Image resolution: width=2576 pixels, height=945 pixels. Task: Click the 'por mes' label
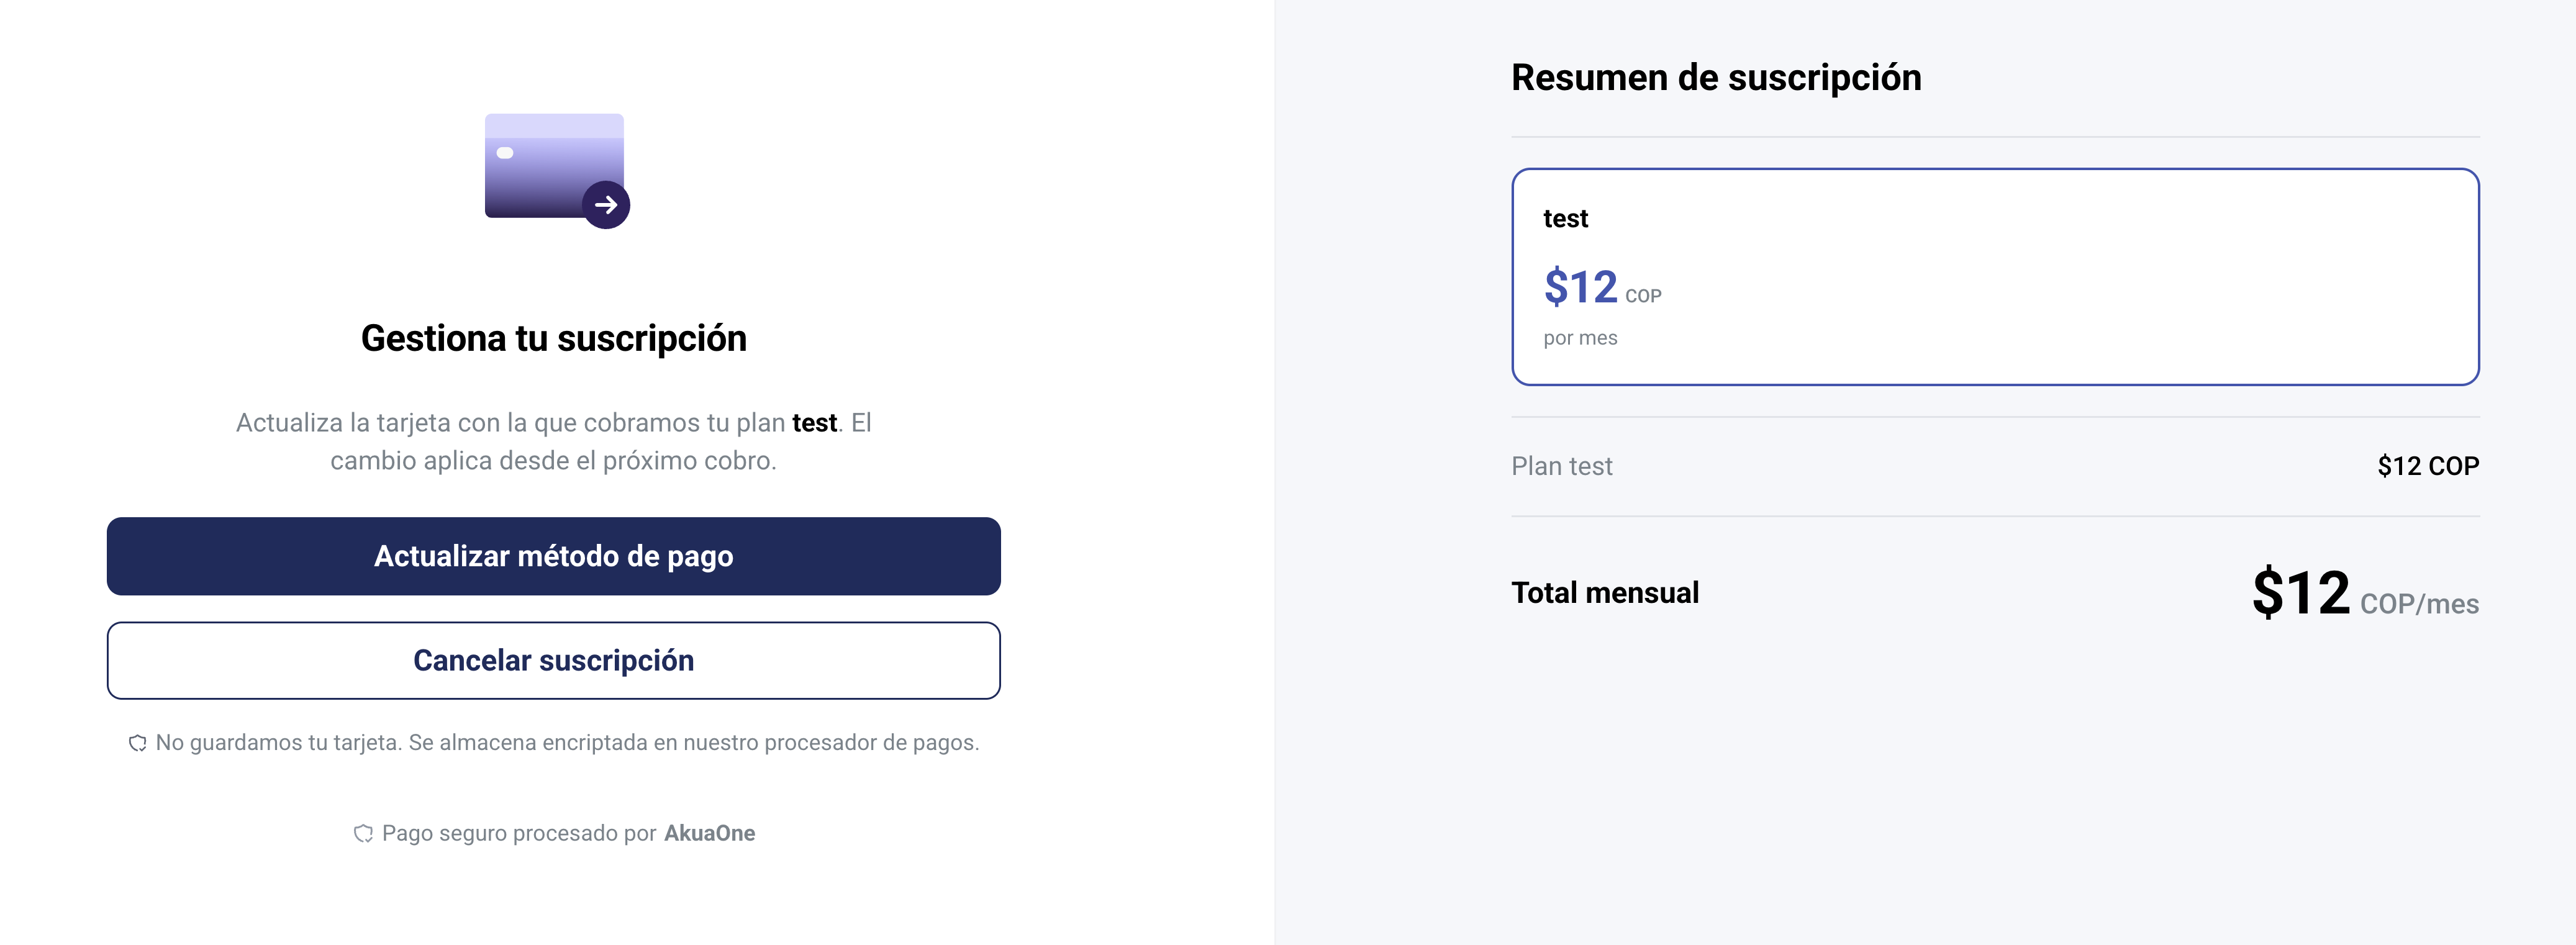click(x=1580, y=338)
